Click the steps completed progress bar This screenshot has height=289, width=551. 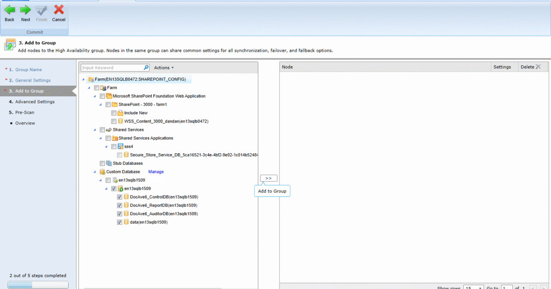tap(38, 284)
